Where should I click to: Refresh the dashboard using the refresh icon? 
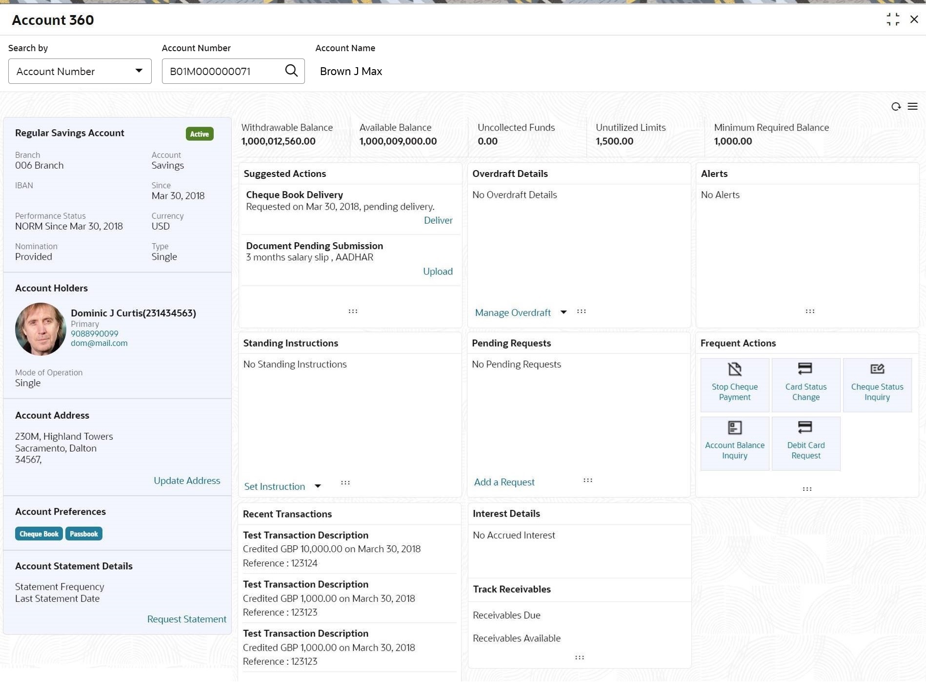click(896, 106)
